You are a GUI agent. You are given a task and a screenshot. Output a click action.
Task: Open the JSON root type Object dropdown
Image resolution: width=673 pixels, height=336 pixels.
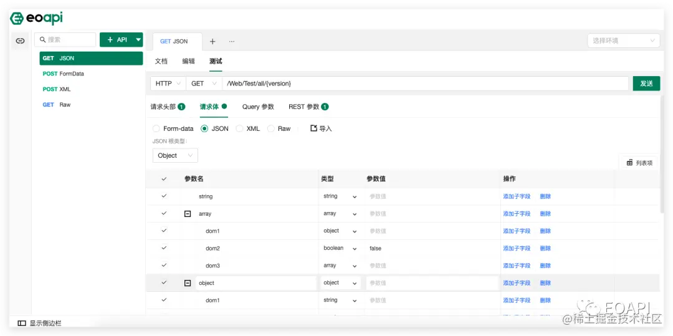tap(175, 155)
